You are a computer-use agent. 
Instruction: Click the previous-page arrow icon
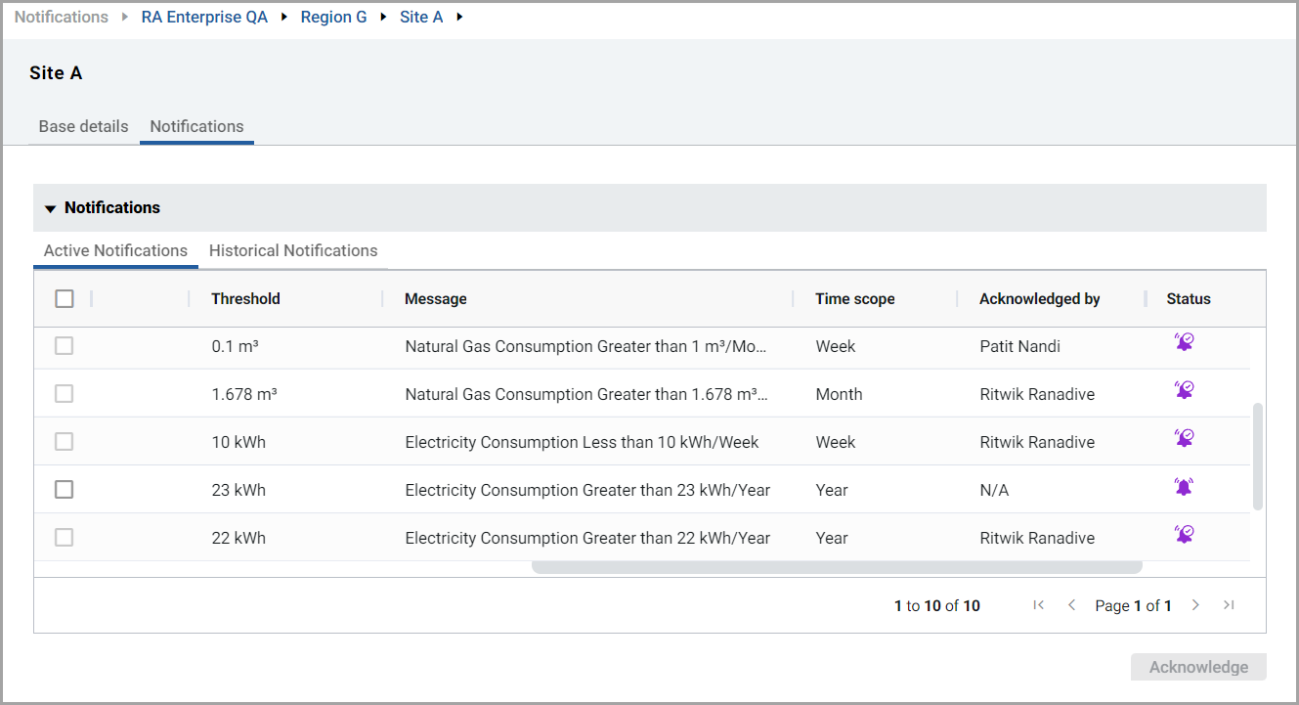coord(1071,604)
